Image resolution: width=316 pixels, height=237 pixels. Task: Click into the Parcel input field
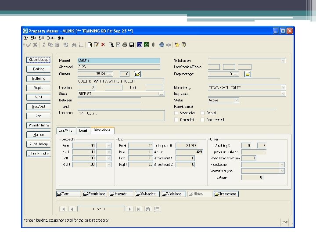pyautogui.click(x=118, y=61)
